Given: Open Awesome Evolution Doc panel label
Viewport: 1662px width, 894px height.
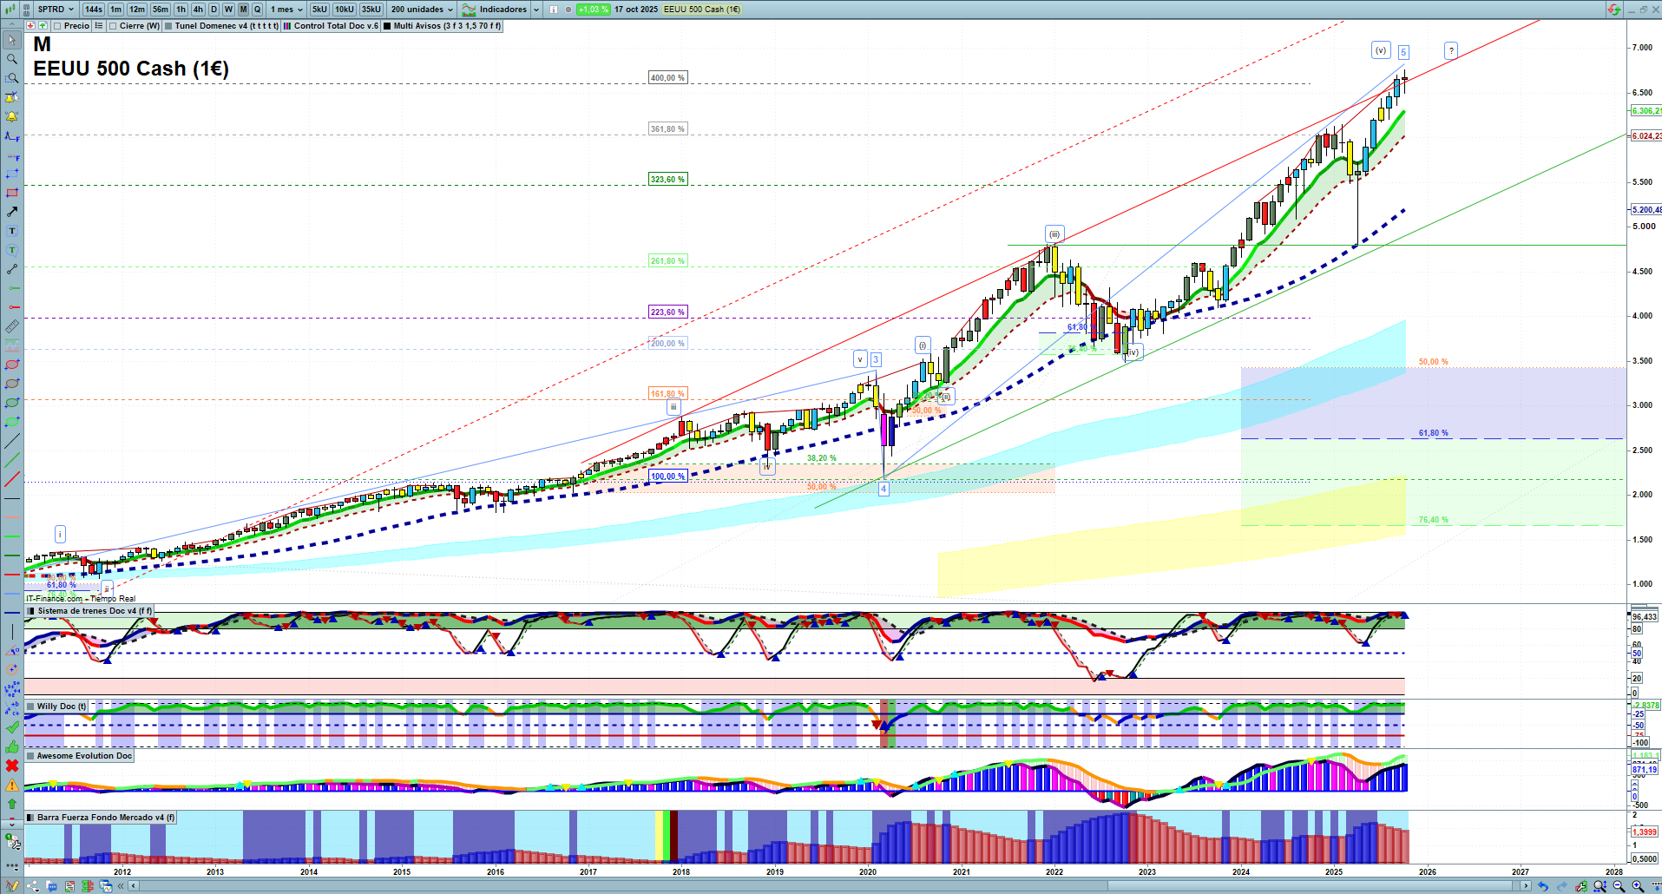Looking at the screenshot, I should [79, 756].
